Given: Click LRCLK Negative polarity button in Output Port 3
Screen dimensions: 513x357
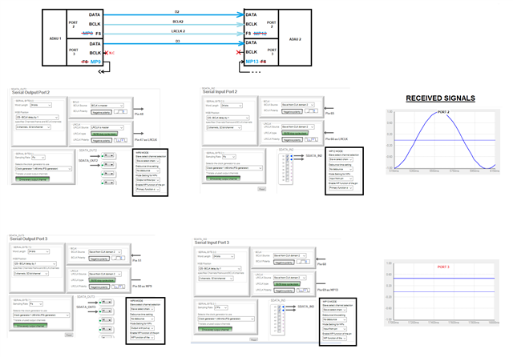Looking at the screenshot, I should [x=99, y=287].
